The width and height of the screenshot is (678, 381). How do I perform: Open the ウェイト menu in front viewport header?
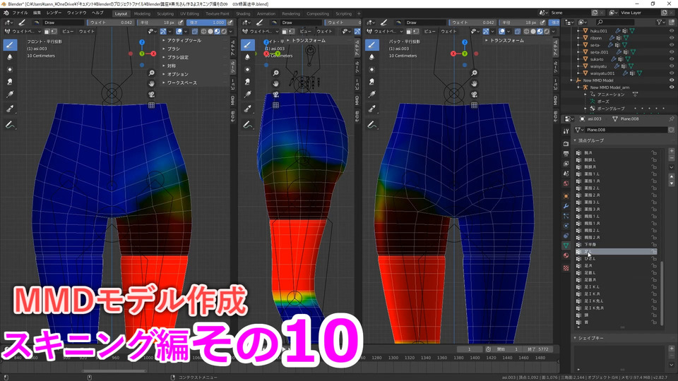point(86,32)
